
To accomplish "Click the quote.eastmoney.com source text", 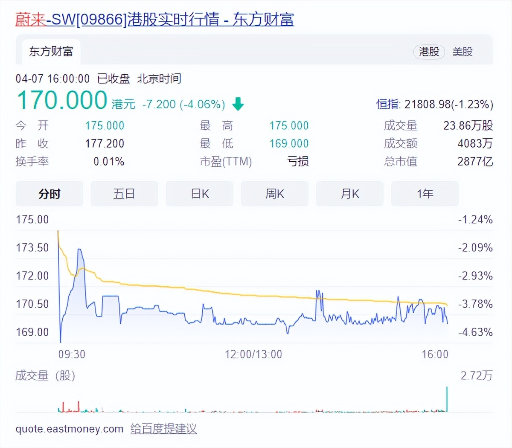I will [x=70, y=429].
